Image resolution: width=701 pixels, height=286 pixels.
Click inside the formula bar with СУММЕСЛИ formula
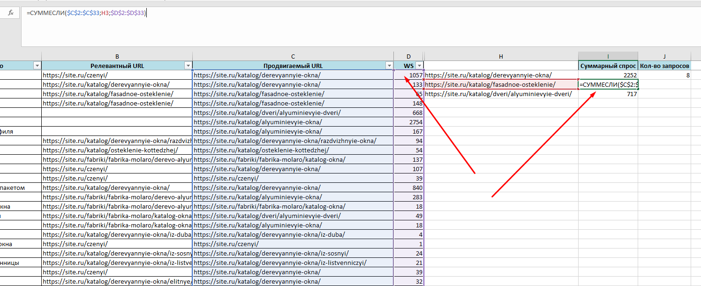point(361,27)
